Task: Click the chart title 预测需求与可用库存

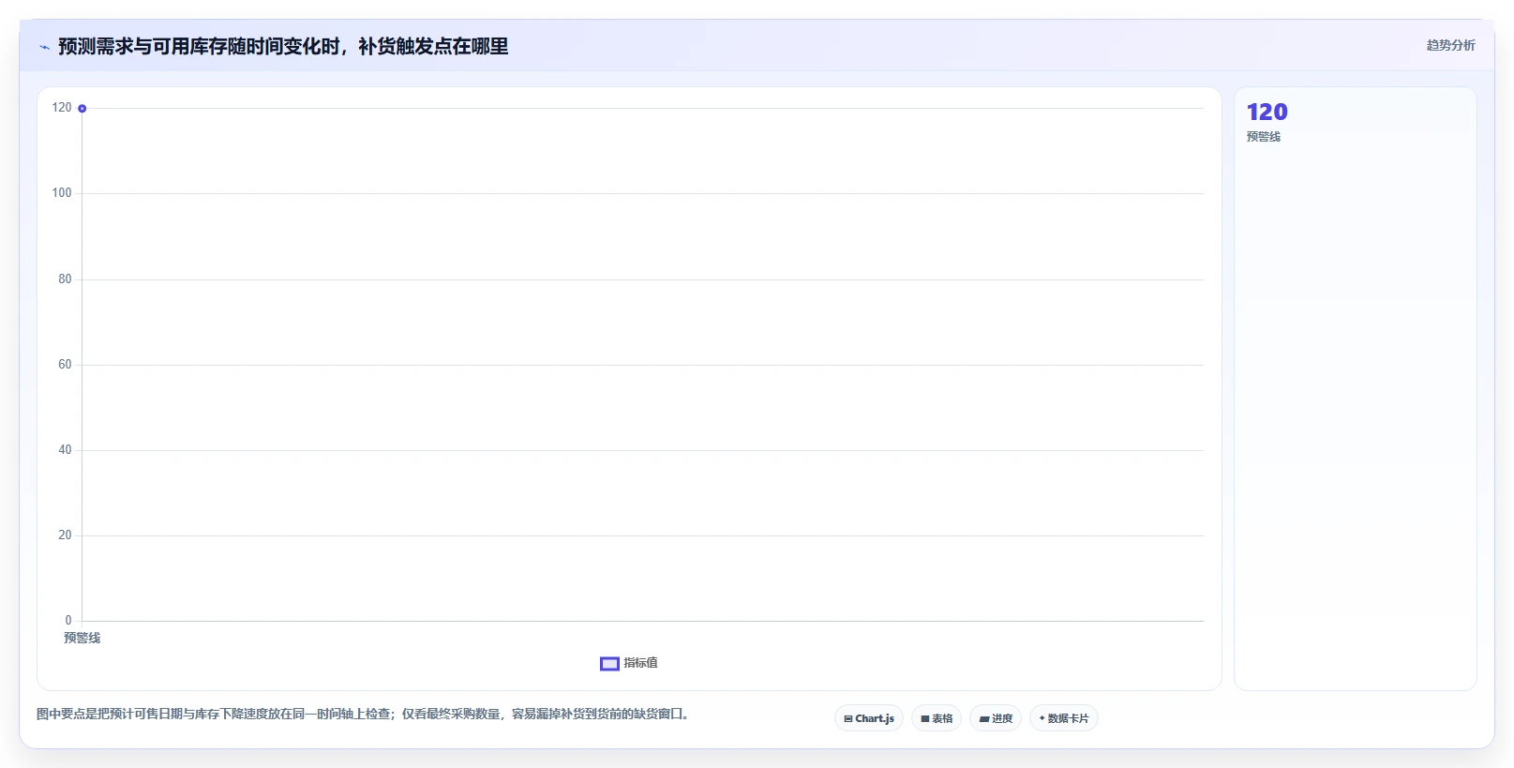Action: click(x=283, y=46)
